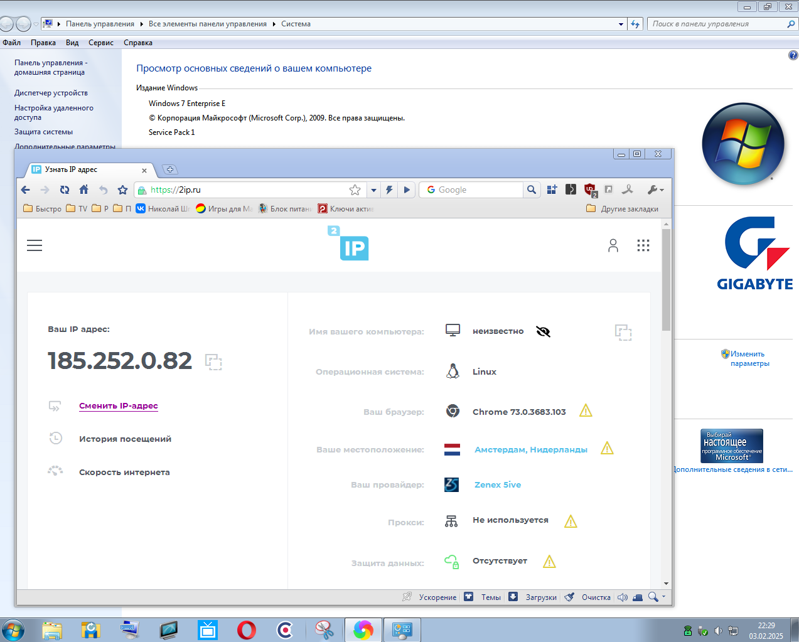Click warning triangle next to 'Не используется'
Image resolution: width=799 pixels, height=642 pixels.
click(x=571, y=522)
